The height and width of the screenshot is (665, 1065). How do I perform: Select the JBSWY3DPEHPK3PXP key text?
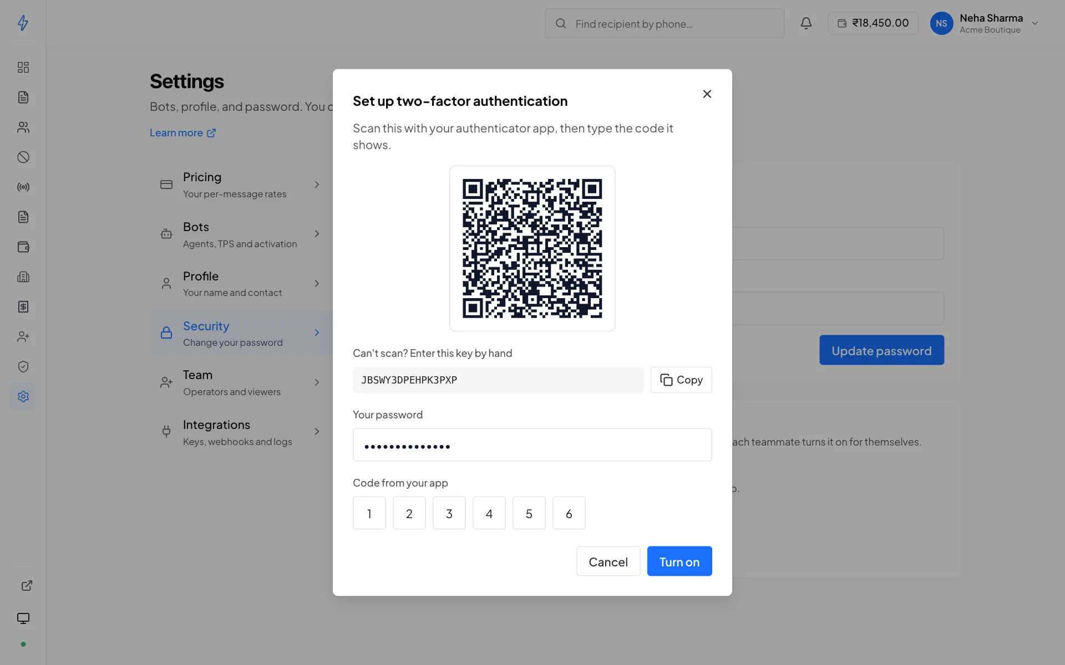[409, 380]
